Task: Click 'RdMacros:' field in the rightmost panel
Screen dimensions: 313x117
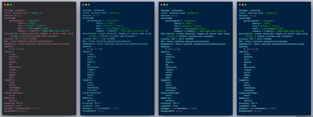Action: [x=245, y=98]
